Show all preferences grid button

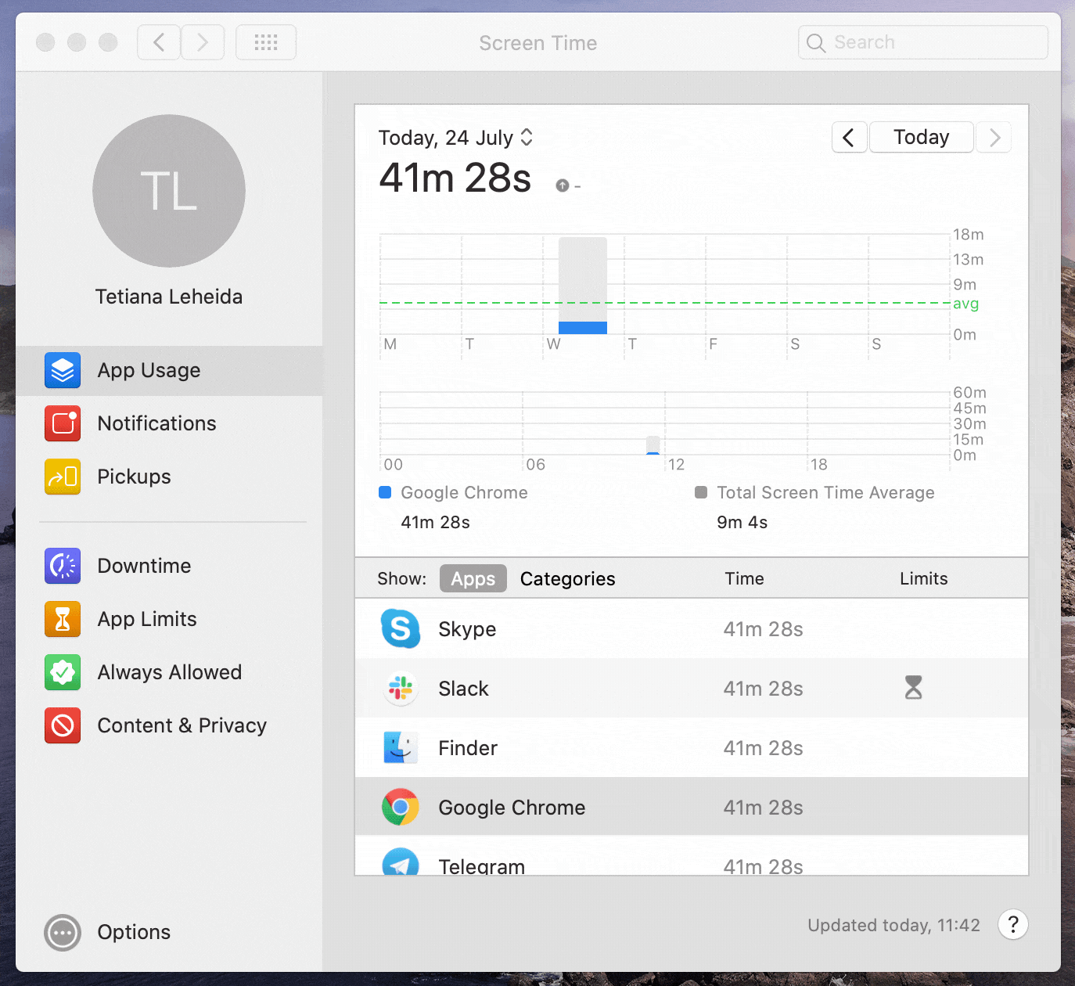coord(266,42)
